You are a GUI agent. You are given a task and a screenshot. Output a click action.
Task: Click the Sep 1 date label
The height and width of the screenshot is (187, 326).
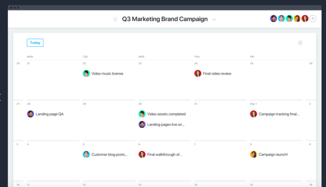[x=253, y=104]
